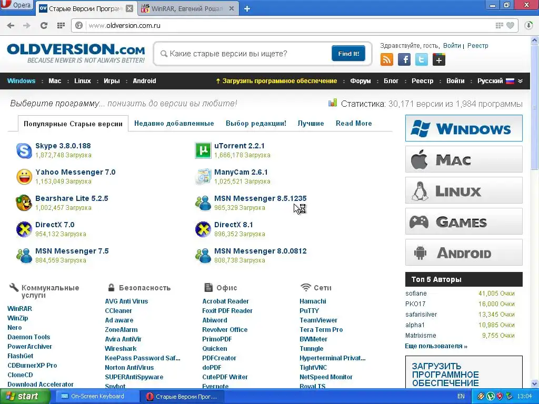Focus the old versions search field
The height and width of the screenshot is (404, 539).
(x=246, y=54)
